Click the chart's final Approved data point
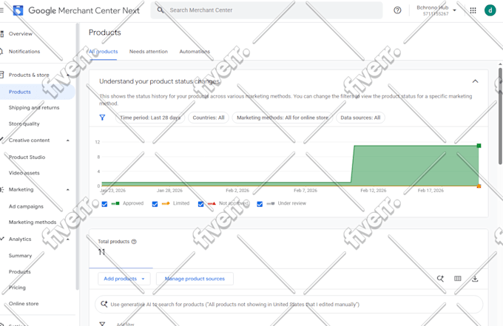Screen dimensions: 503x326 [x=479, y=146]
